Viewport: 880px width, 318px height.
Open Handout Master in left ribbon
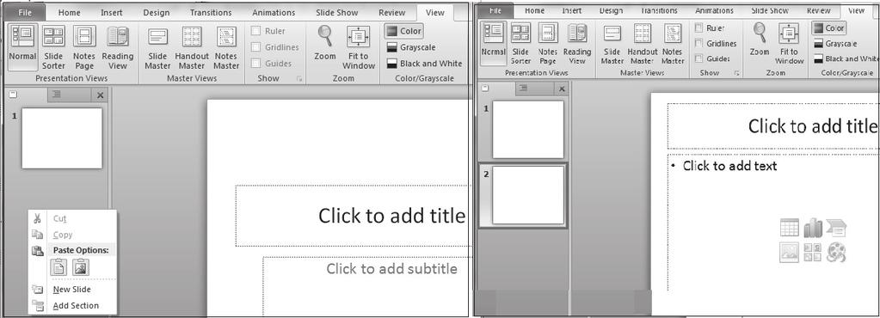[192, 47]
